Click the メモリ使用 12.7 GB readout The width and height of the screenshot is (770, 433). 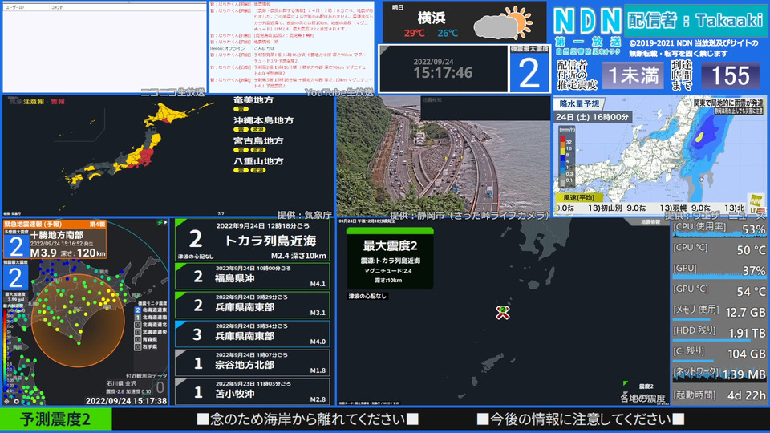coord(719,311)
